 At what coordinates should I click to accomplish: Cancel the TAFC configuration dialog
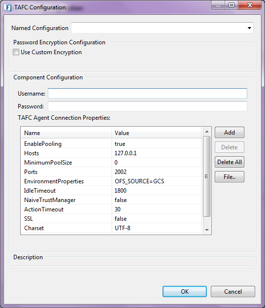pos(233,292)
